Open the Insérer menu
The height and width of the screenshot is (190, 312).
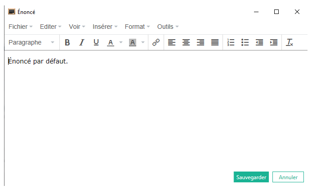coord(105,27)
